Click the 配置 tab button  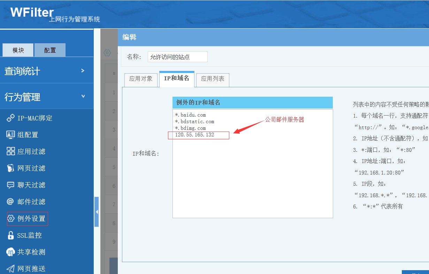[50, 50]
